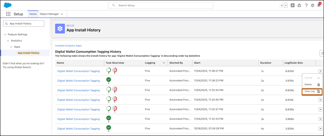This screenshot has width=324, height=136.
Task: Open the favorites list dropdown arrow
Action: click(x=286, y=5)
